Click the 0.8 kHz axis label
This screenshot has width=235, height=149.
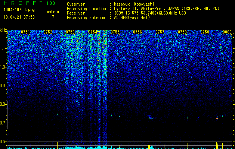tap(3, 104)
